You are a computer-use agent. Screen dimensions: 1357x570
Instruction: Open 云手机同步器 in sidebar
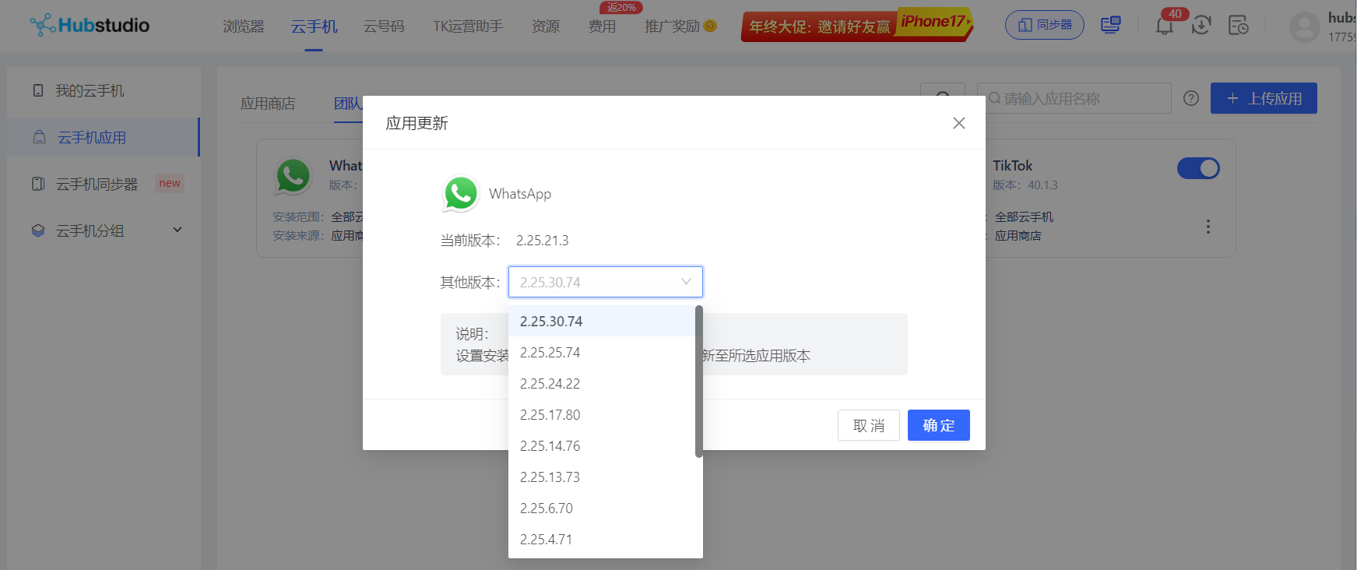(104, 185)
